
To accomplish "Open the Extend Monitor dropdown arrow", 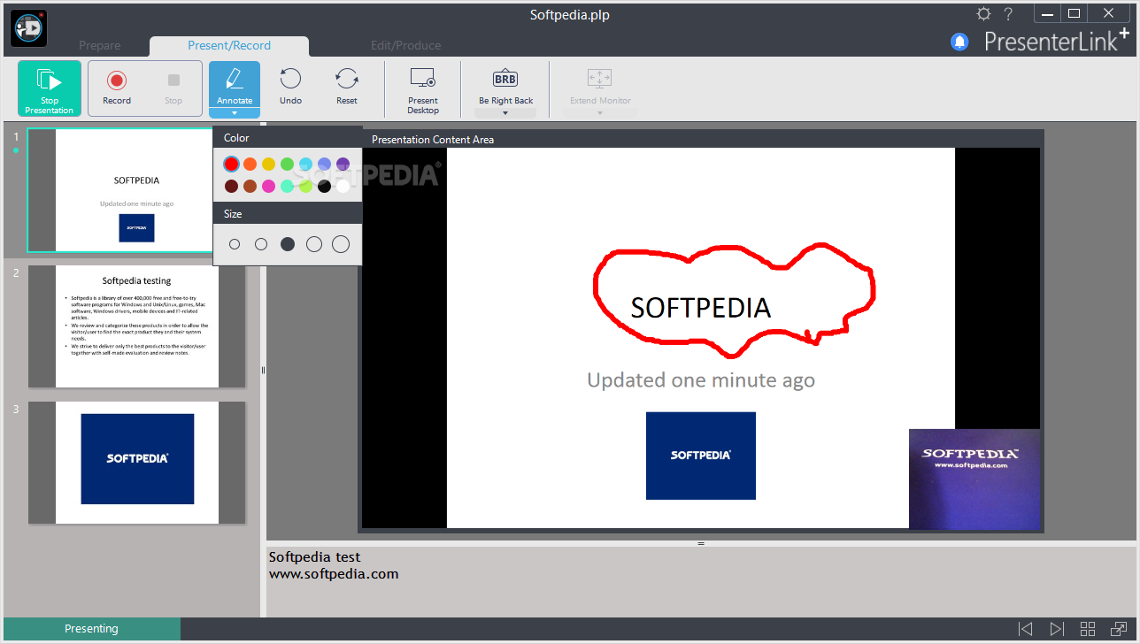I will [600, 113].
